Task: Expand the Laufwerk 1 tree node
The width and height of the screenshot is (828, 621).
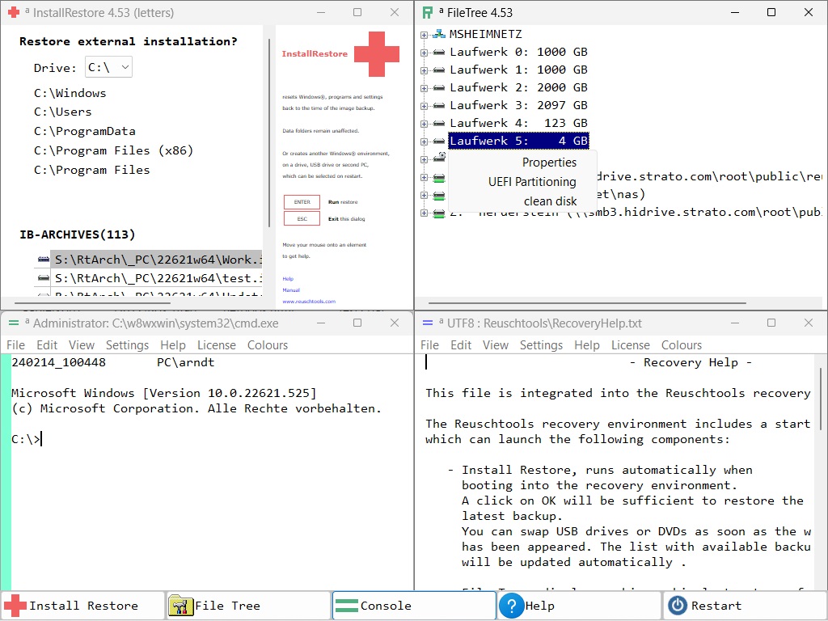Action: 424,71
